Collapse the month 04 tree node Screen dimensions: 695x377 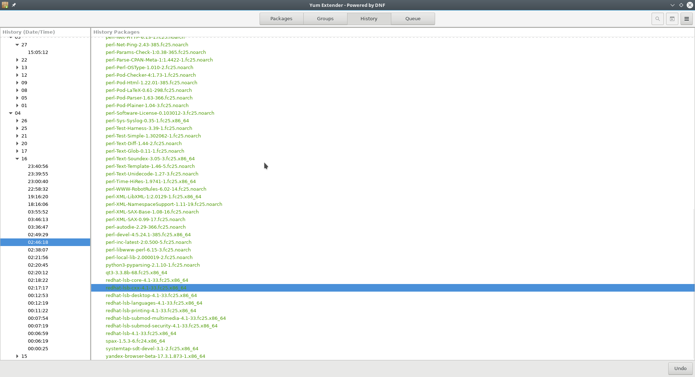click(11, 113)
